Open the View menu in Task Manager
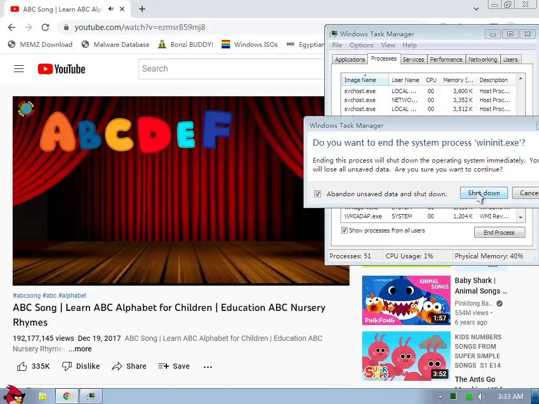This screenshot has height=404, width=539. (x=388, y=45)
